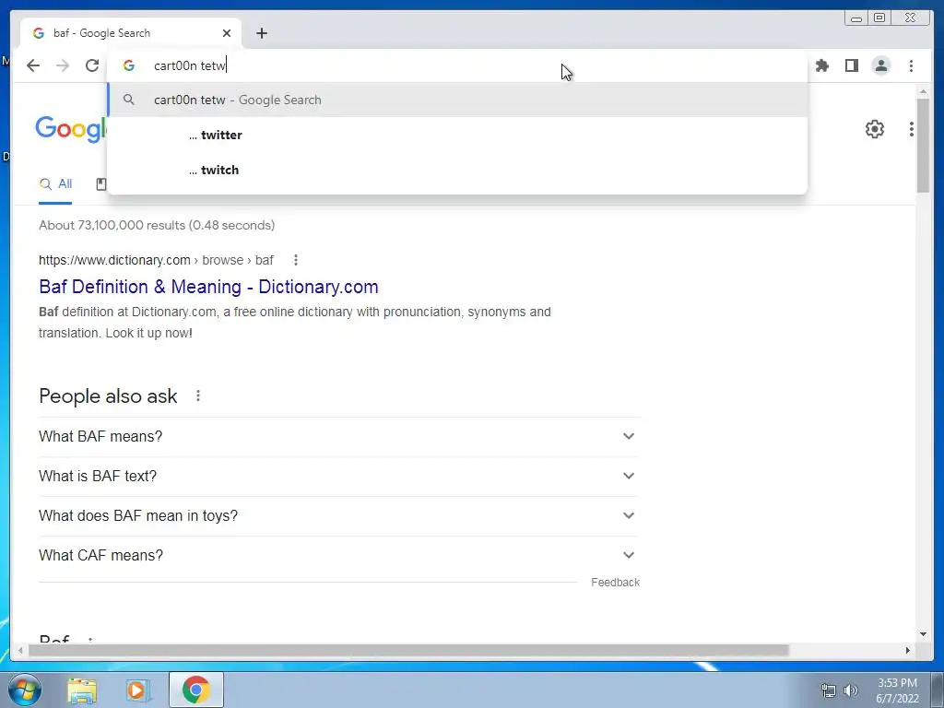This screenshot has height=708, width=944.
Task: Expand 'What is BAF text?' question
Action: coord(338,477)
